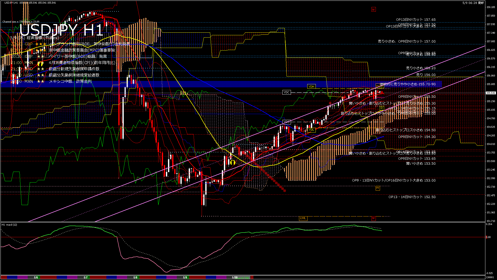Viewport: 497px width, 280px height.
Task: Click the '買い小さめ 153.50' label
Action: pos(421,163)
